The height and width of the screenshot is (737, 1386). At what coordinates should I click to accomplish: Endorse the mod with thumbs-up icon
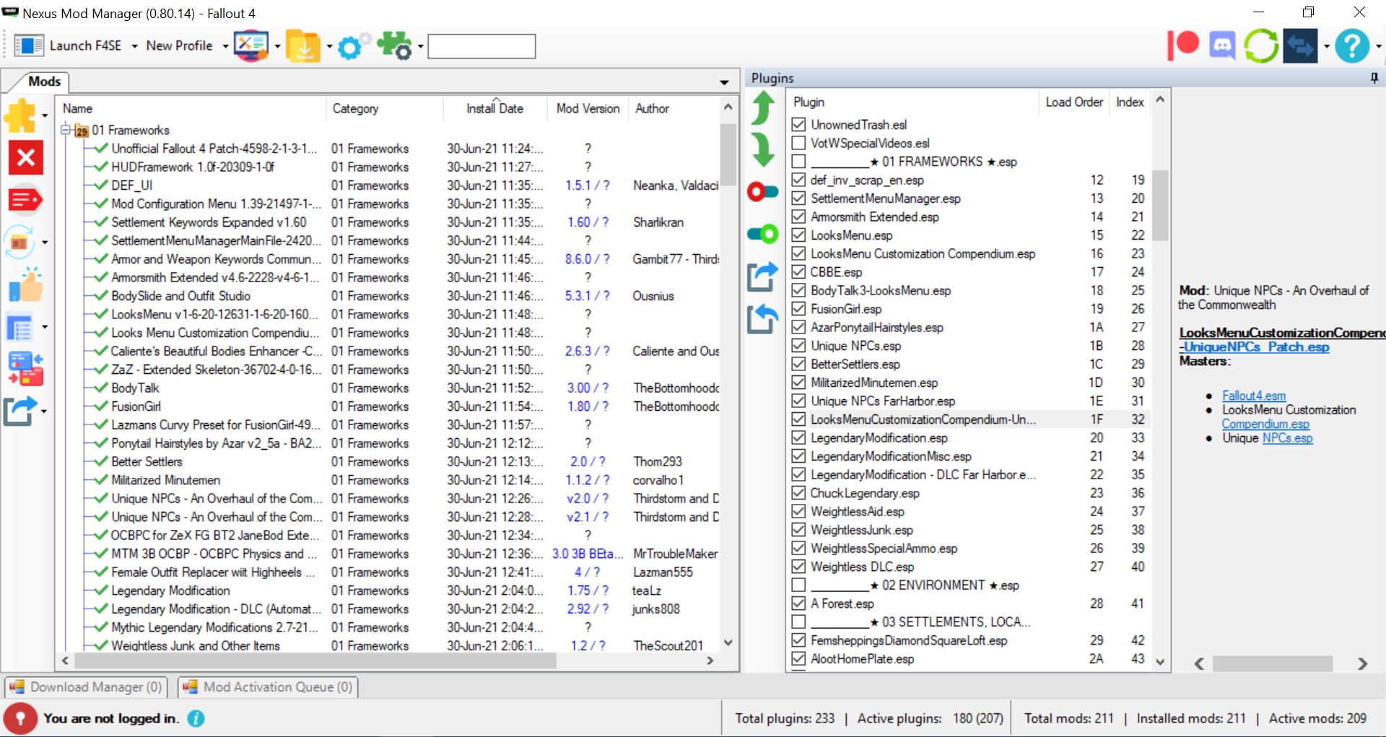25,286
